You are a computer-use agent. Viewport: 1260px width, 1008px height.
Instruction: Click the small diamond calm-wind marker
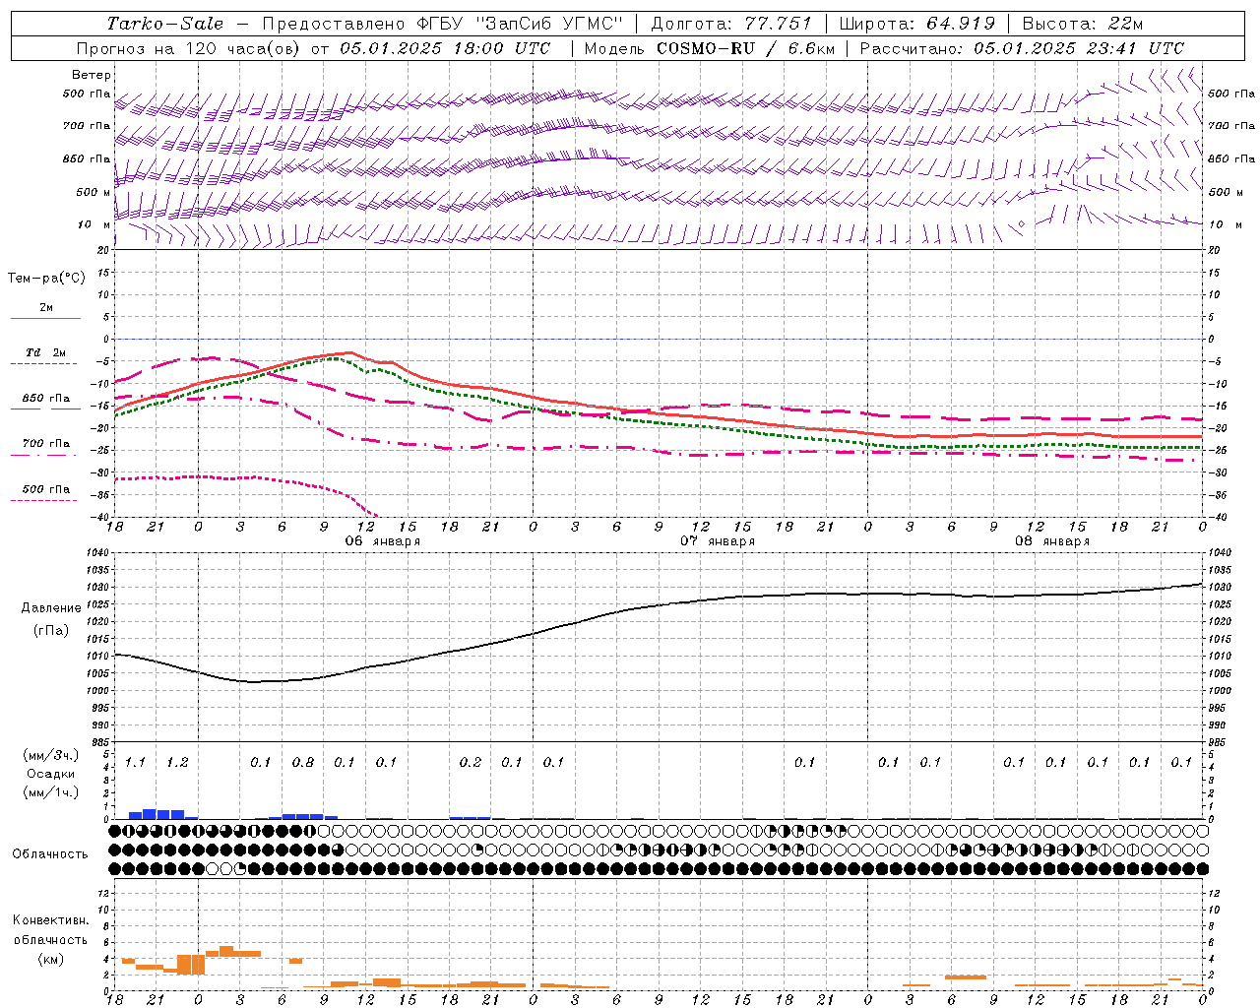(x=1022, y=224)
